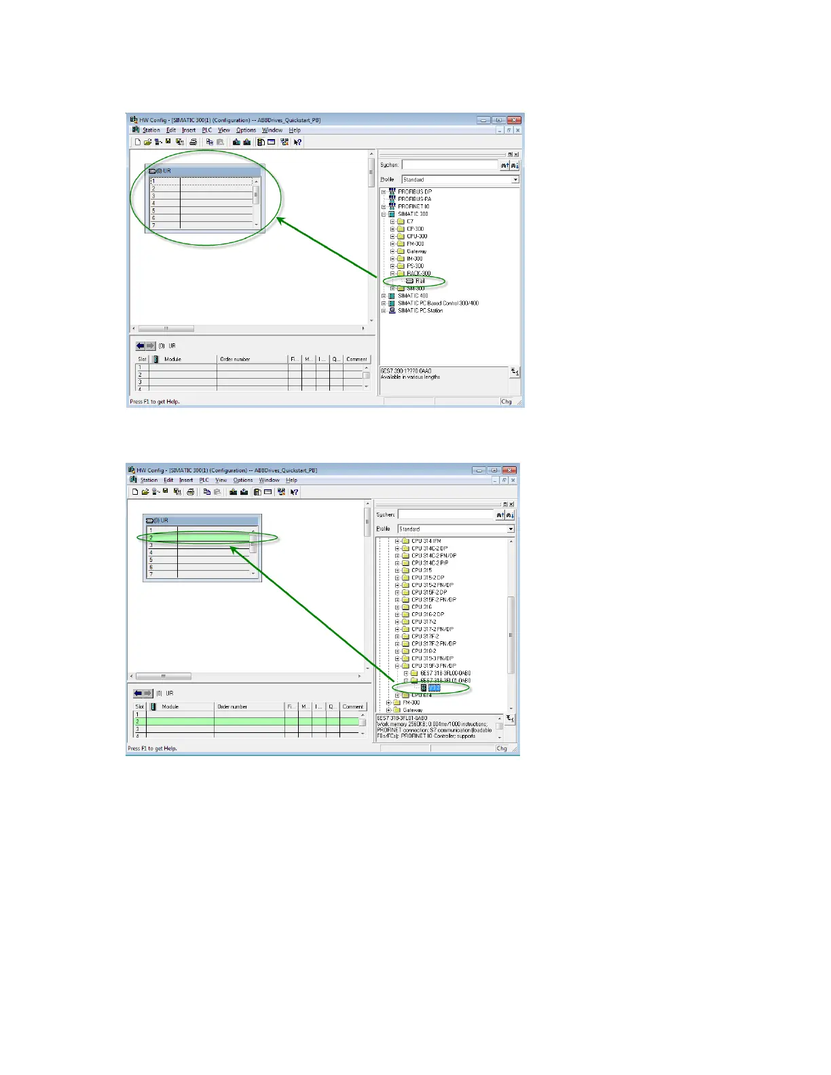This screenshot has height=1075, width=831.
Task: Expand CPU 317-2 folder in lower catalog
Action: tap(397, 622)
